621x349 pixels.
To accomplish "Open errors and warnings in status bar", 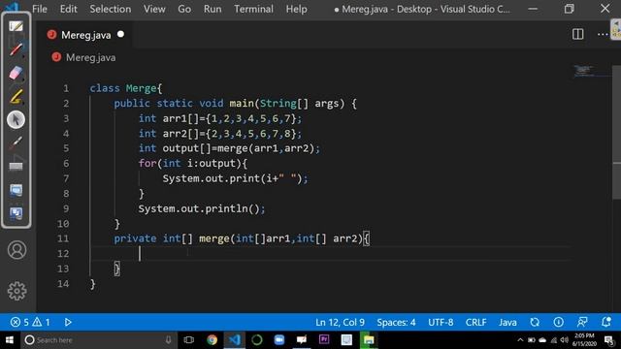I will 30,322.
